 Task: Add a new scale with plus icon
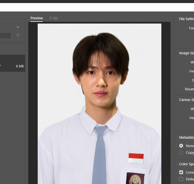point(18,27)
